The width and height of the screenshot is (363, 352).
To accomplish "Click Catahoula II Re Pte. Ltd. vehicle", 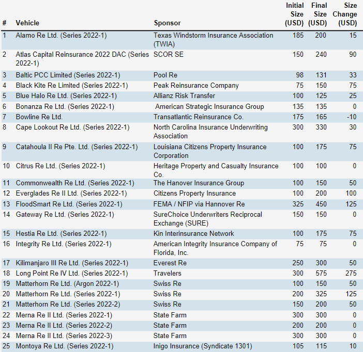I will (x=77, y=147).
